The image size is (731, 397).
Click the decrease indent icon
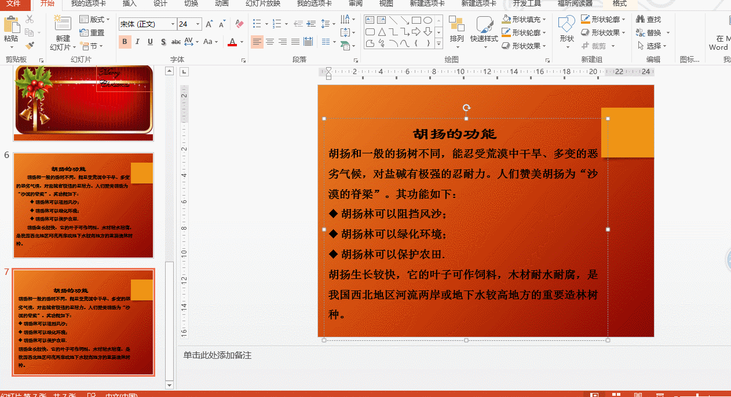298,24
